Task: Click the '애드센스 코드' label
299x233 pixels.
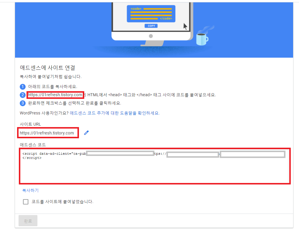Action: (x=33, y=145)
